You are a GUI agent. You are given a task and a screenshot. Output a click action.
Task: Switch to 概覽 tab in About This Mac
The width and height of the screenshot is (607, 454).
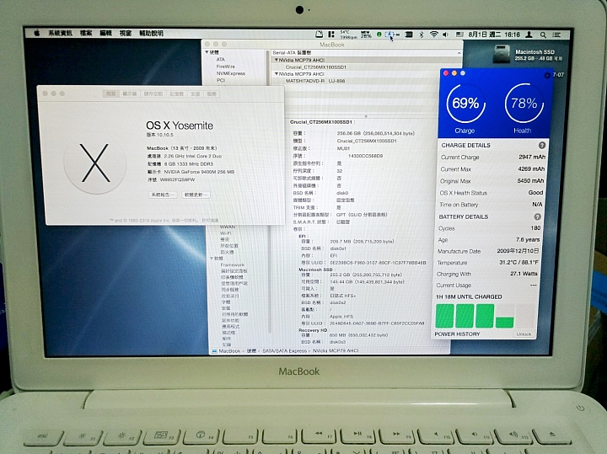111,93
